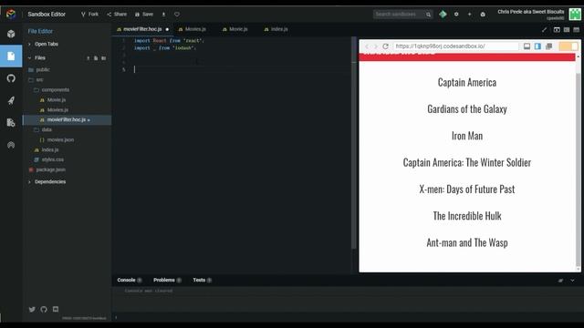Switch to the preview-only view icon

click(576, 29)
